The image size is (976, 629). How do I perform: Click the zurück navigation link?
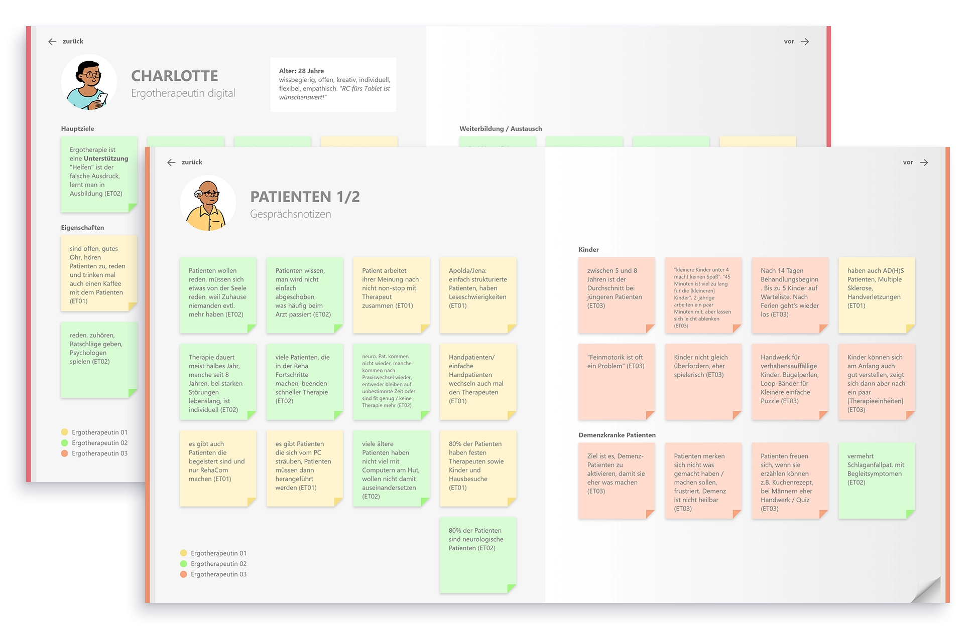192,162
